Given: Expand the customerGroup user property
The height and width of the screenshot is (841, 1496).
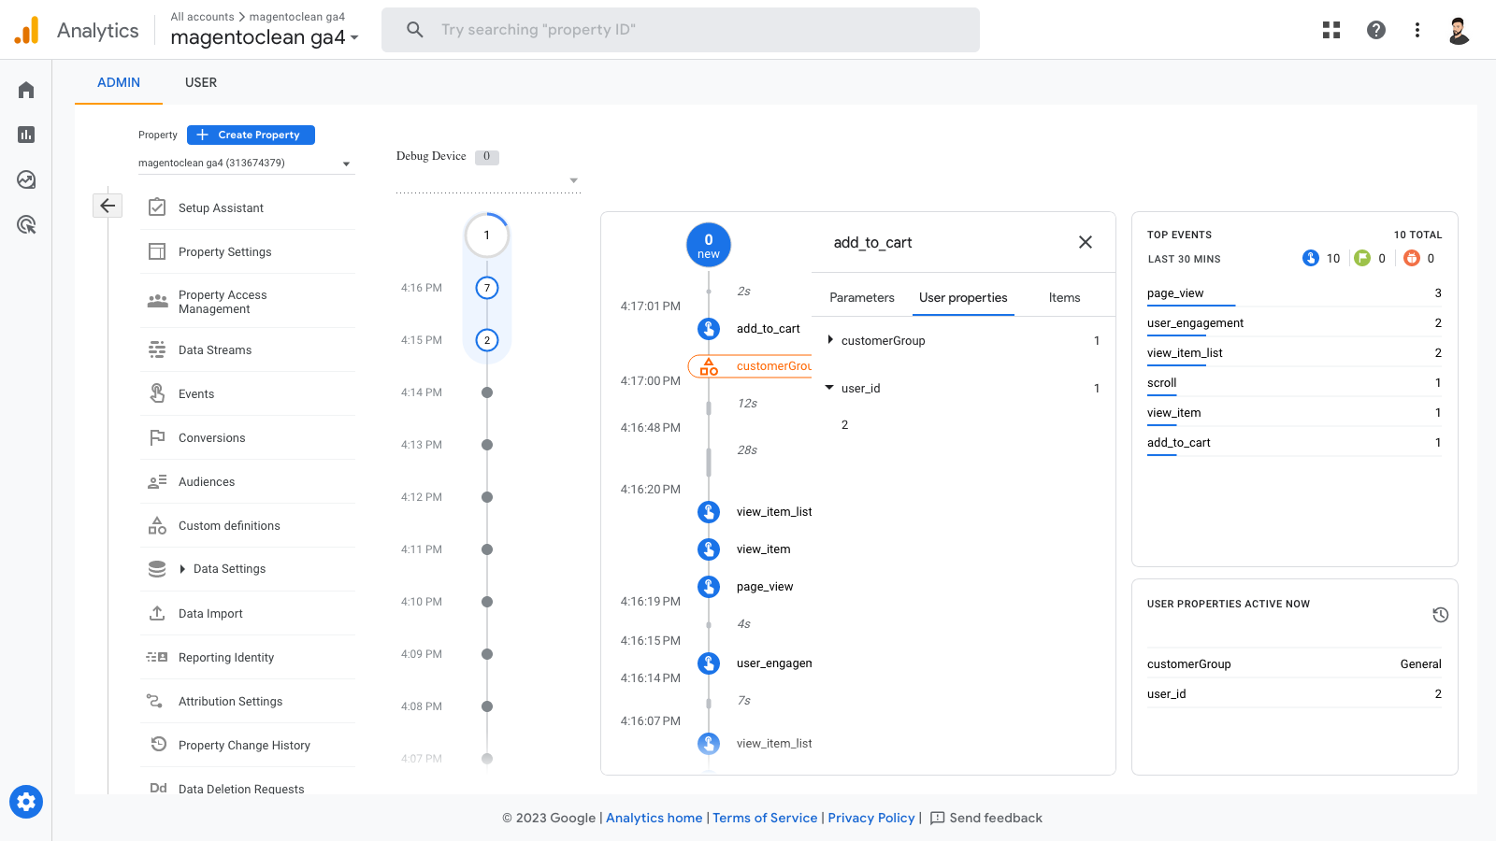Looking at the screenshot, I should click(x=830, y=340).
